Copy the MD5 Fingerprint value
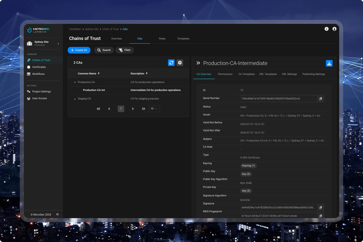 321,216
